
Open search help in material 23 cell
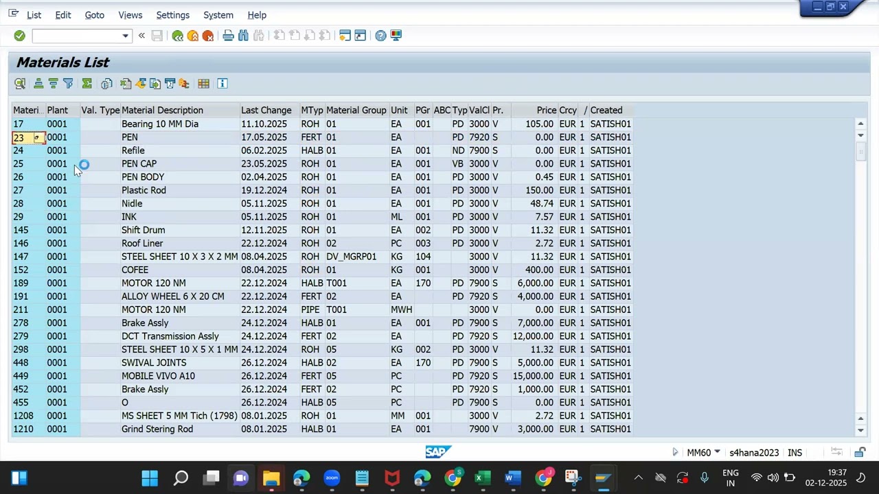(x=38, y=138)
